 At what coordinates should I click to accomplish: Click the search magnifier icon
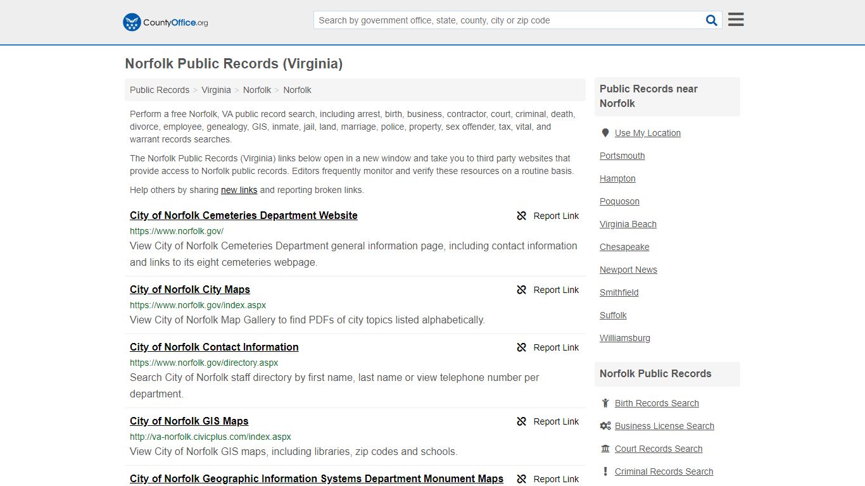(x=712, y=20)
